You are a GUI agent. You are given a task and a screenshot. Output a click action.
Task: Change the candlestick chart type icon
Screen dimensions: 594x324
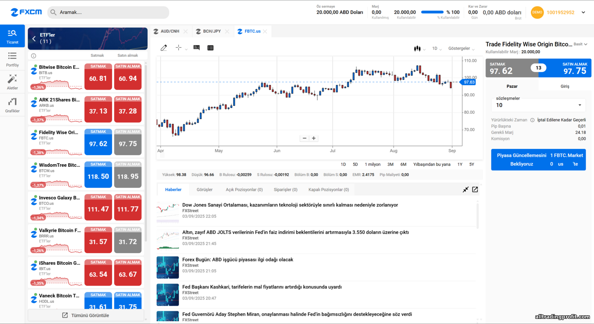click(x=417, y=49)
